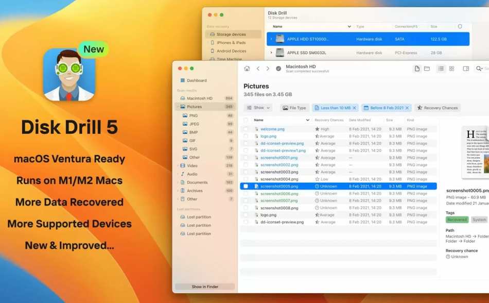489x303 pixels.
Task: Click the Audio music note icon
Action: (183, 174)
